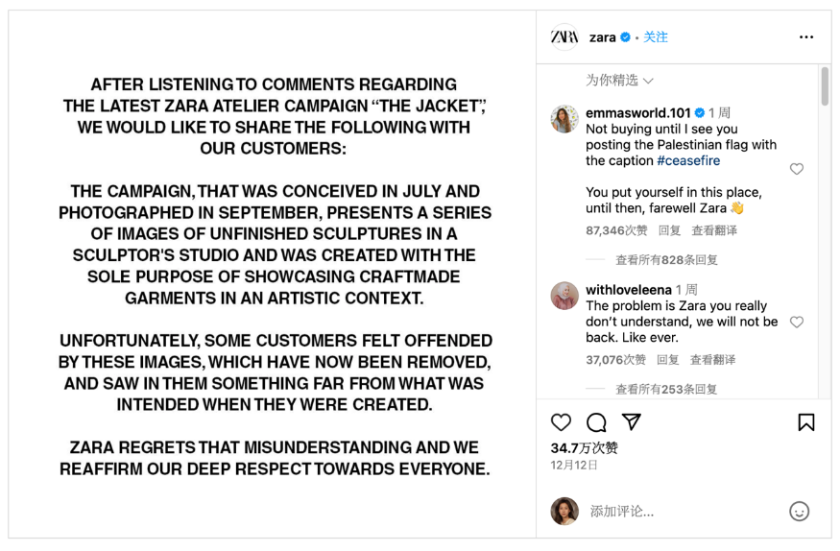Click the comments panel scrollbar
The image size is (840, 551).
825,85
